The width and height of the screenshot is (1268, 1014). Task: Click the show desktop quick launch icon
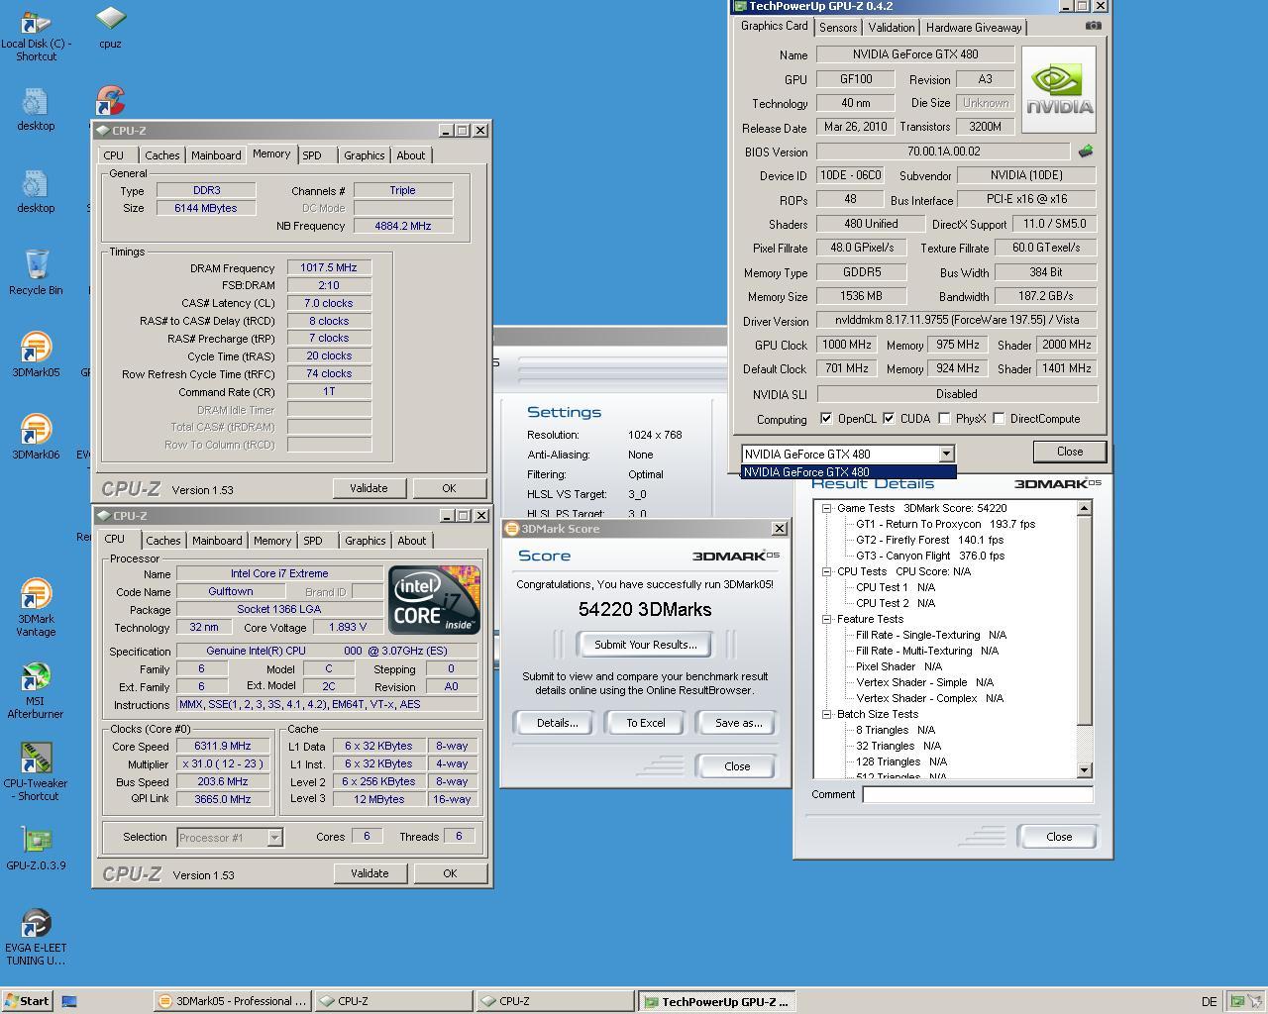pyautogui.click(x=69, y=1001)
